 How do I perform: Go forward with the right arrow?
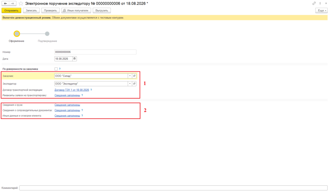[x=13, y=3]
